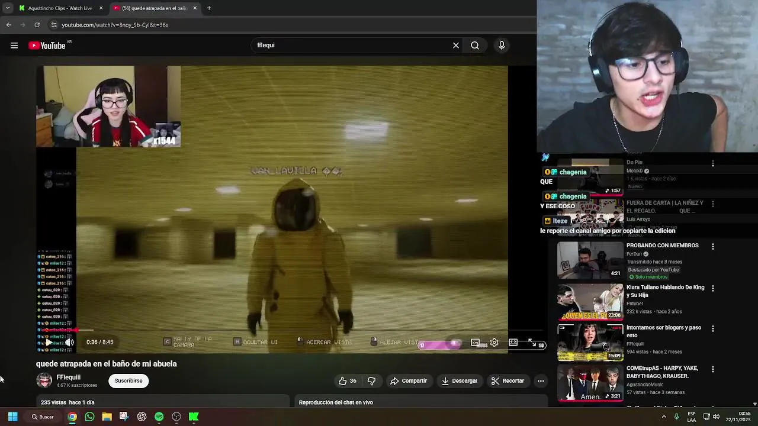Enter fullscreen in the video player

(532, 343)
